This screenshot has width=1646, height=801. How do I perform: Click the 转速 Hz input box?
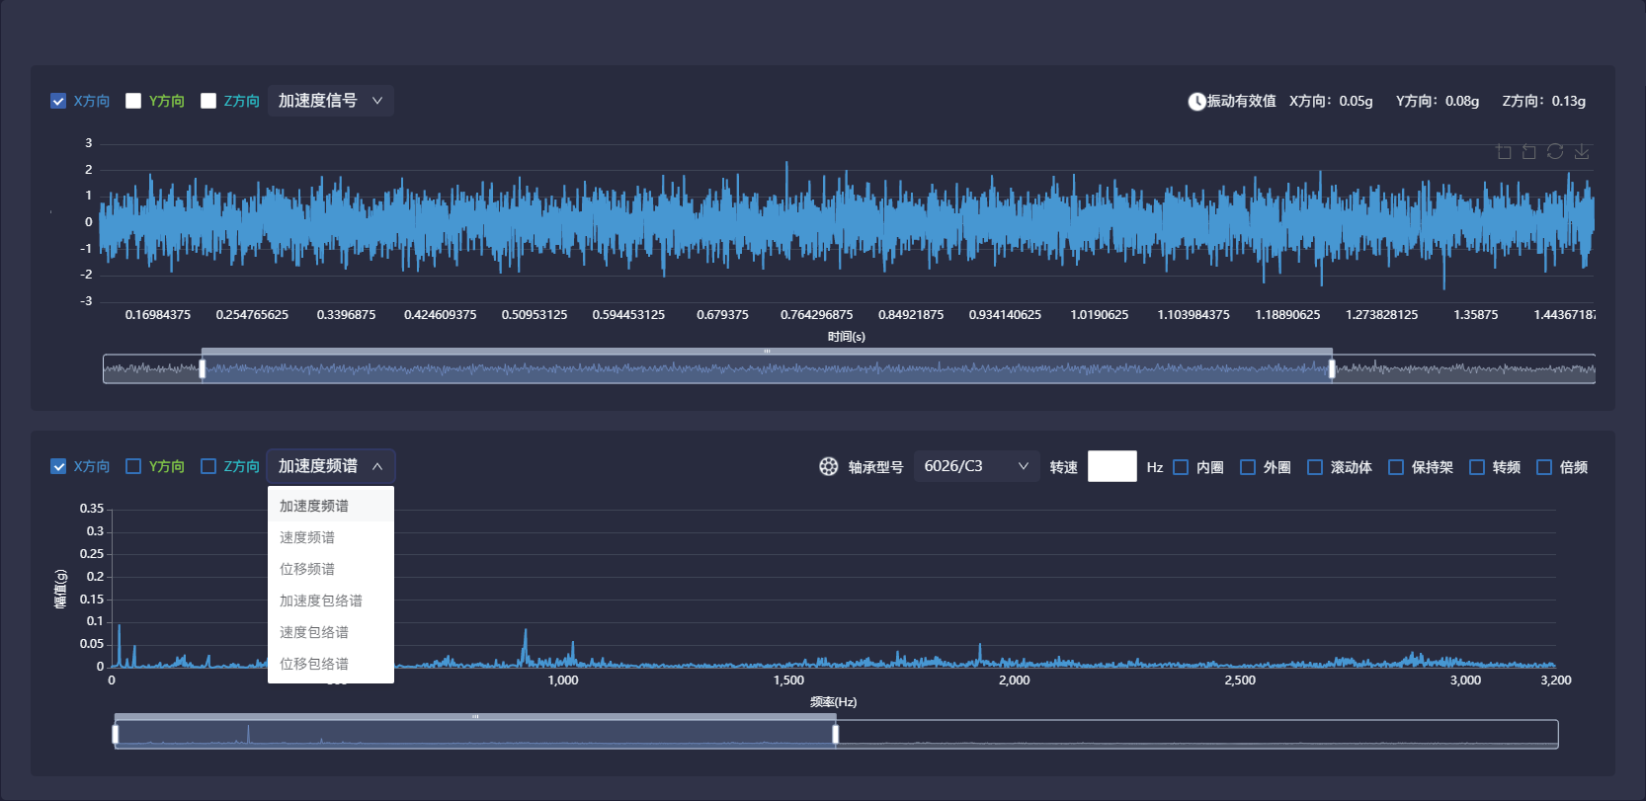(1111, 466)
